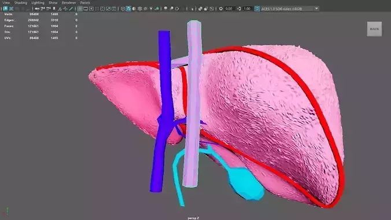Toggle the Shadows icon
391x220 pixels.
pyautogui.click(x=157, y=9)
